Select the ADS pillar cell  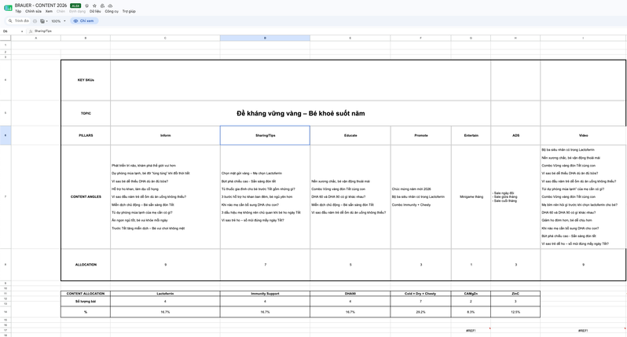click(x=515, y=136)
